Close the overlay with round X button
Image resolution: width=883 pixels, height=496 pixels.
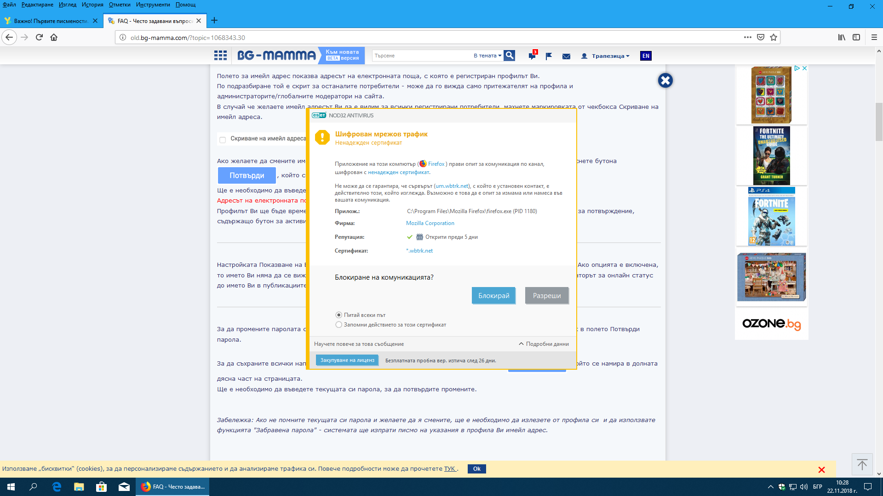[665, 80]
